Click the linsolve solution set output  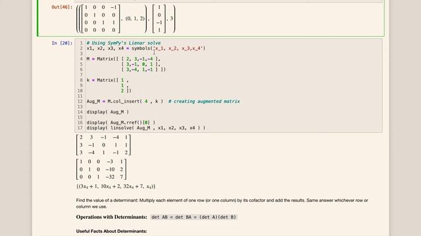tap(116, 186)
